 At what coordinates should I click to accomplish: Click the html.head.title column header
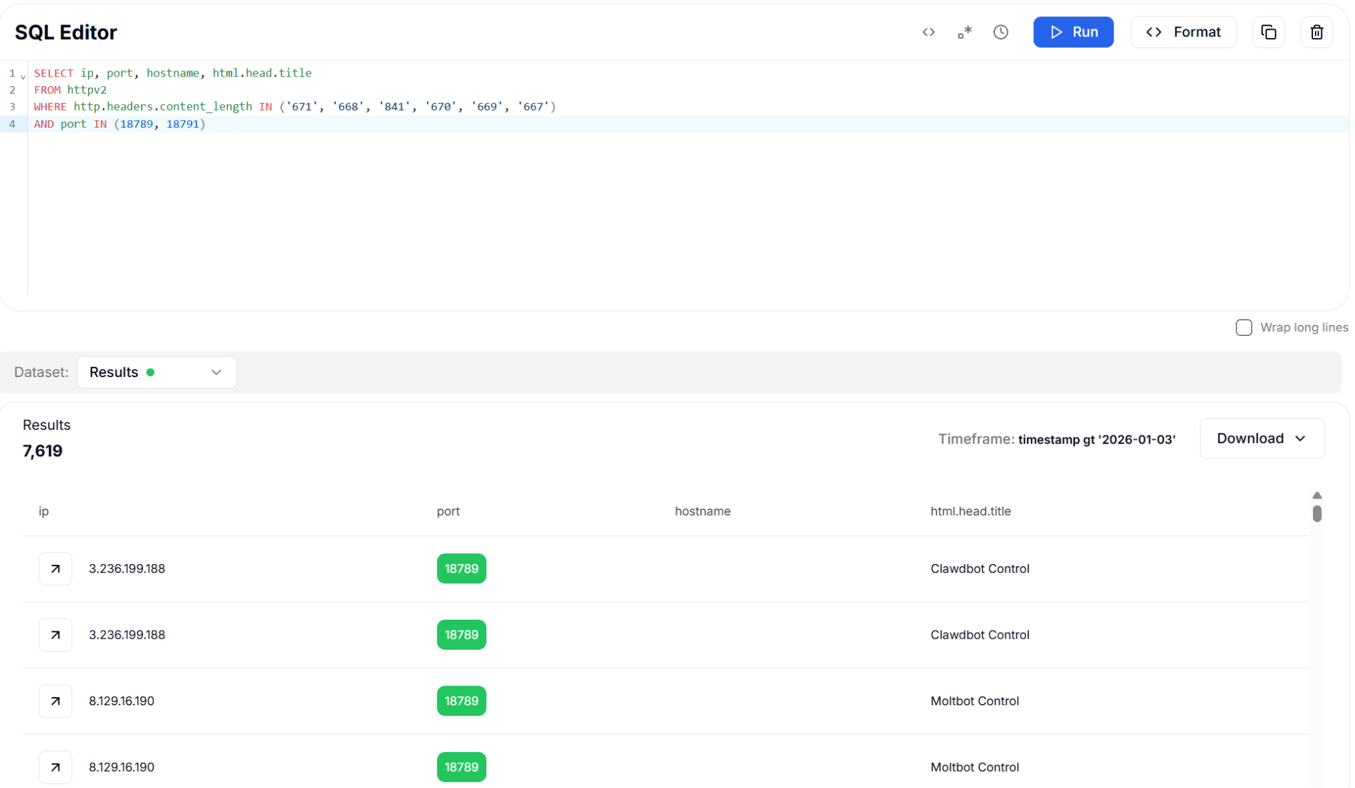tap(970, 511)
